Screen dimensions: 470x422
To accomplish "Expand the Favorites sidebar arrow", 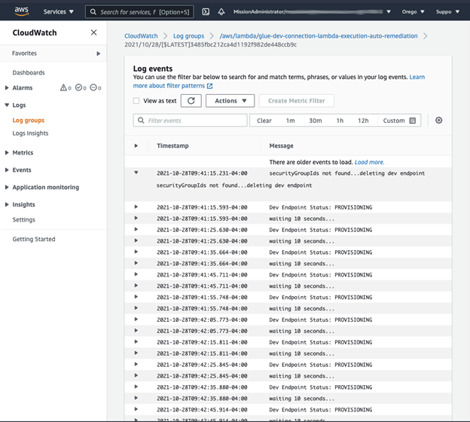I will point(98,54).
